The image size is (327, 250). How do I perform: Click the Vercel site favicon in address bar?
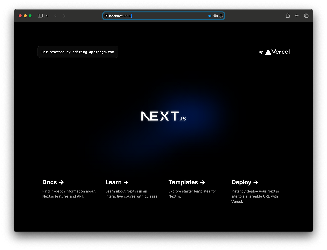pos(106,16)
